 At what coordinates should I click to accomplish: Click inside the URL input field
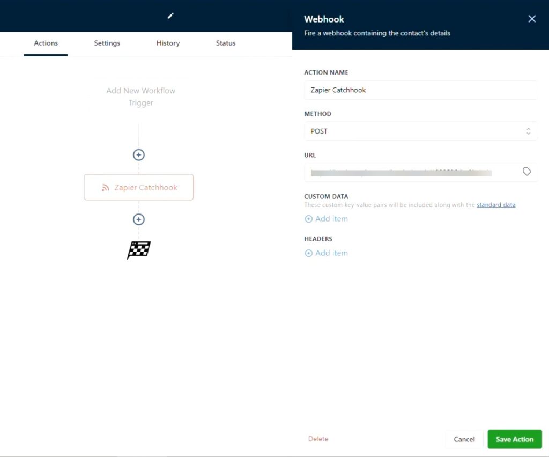(x=407, y=172)
